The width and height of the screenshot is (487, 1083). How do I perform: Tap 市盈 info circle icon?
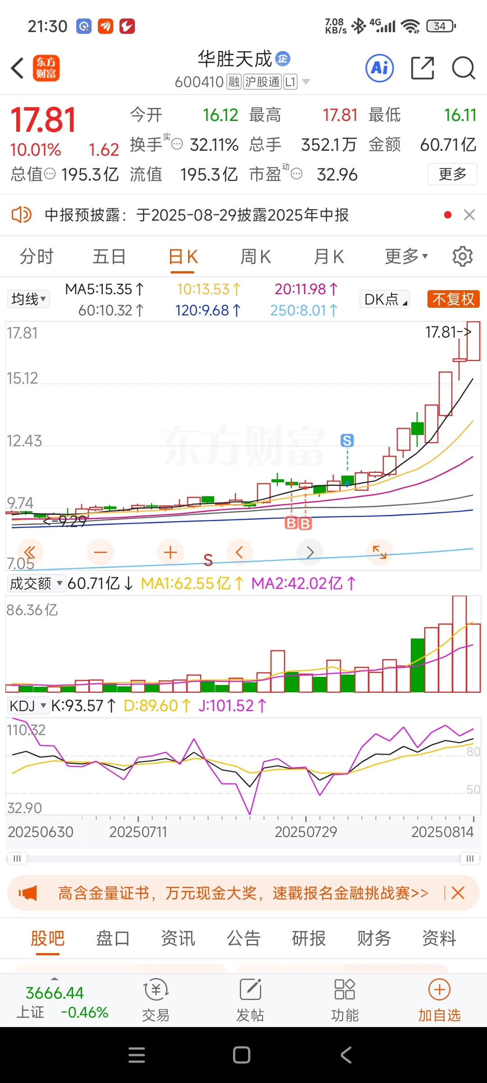pos(296,174)
